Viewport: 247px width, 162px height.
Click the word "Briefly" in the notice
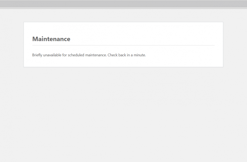37,55
